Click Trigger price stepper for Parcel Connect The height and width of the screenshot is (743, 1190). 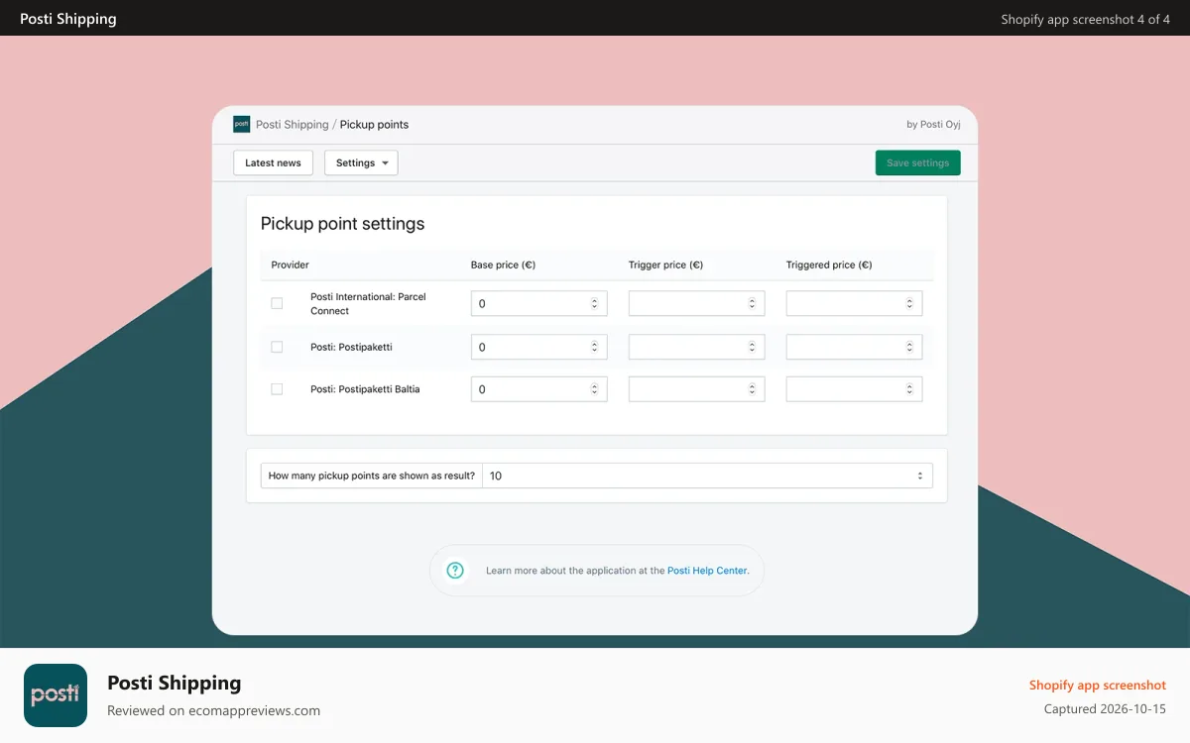tap(753, 303)
